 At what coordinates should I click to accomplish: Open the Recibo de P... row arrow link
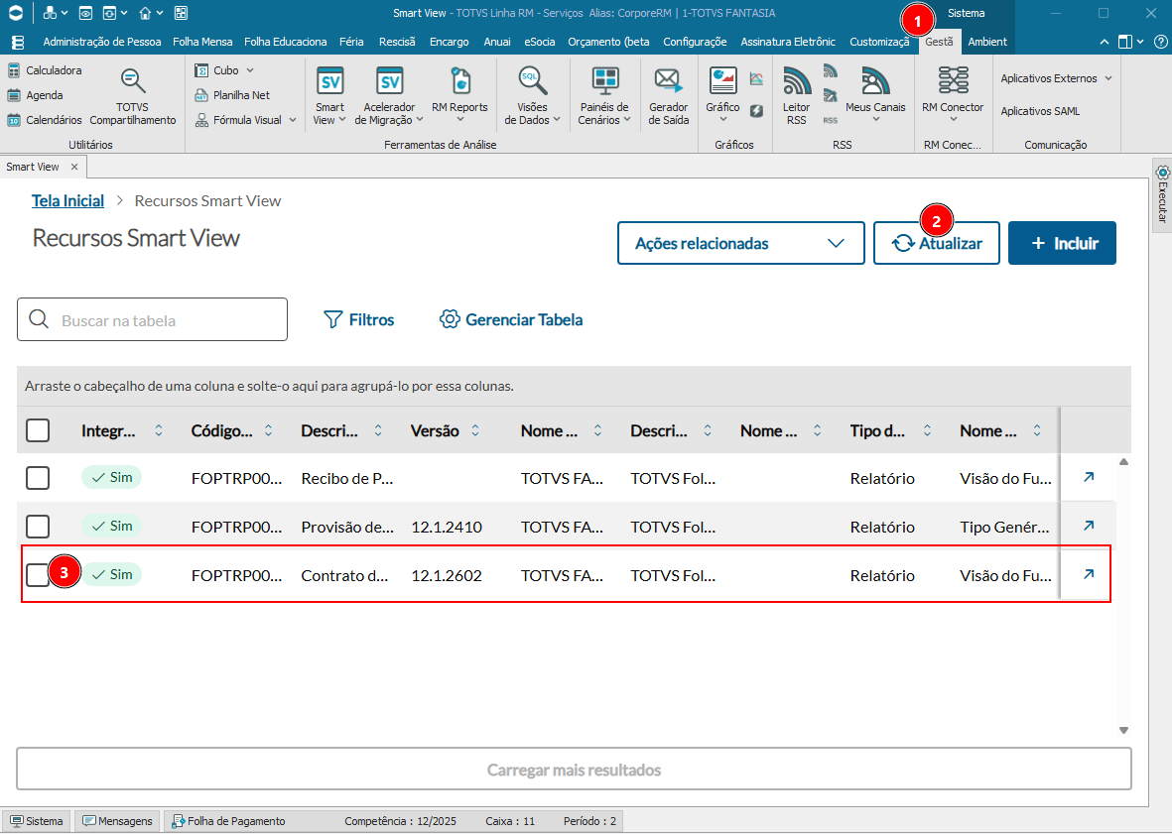(x=1089, y=477)
